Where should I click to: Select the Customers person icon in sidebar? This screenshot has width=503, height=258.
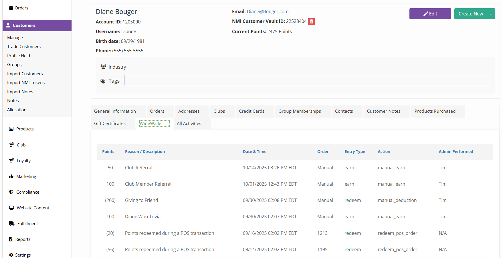tap(8, 25)
